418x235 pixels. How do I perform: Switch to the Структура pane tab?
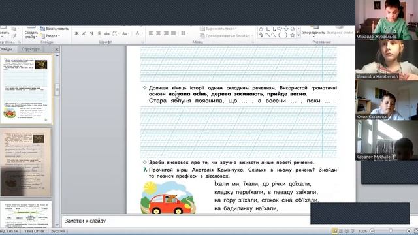(31, 49)
